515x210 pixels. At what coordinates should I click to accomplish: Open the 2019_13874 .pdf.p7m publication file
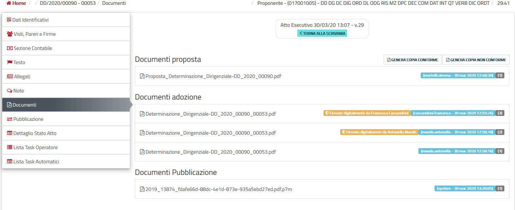219,189
